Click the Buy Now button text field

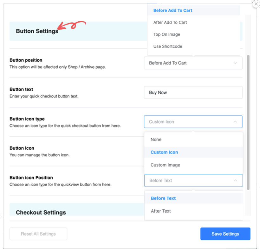193,92
